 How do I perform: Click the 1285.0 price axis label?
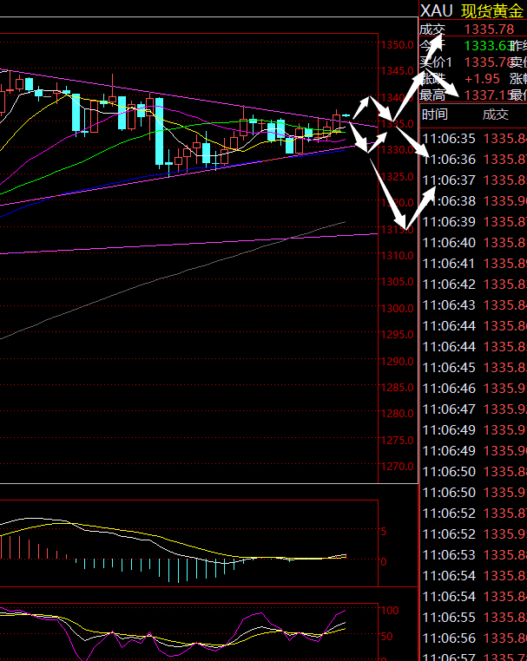click(x=397, y=387)
